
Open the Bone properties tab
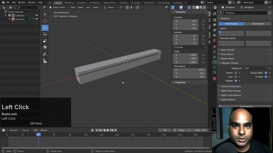click(x=215, y=67)
